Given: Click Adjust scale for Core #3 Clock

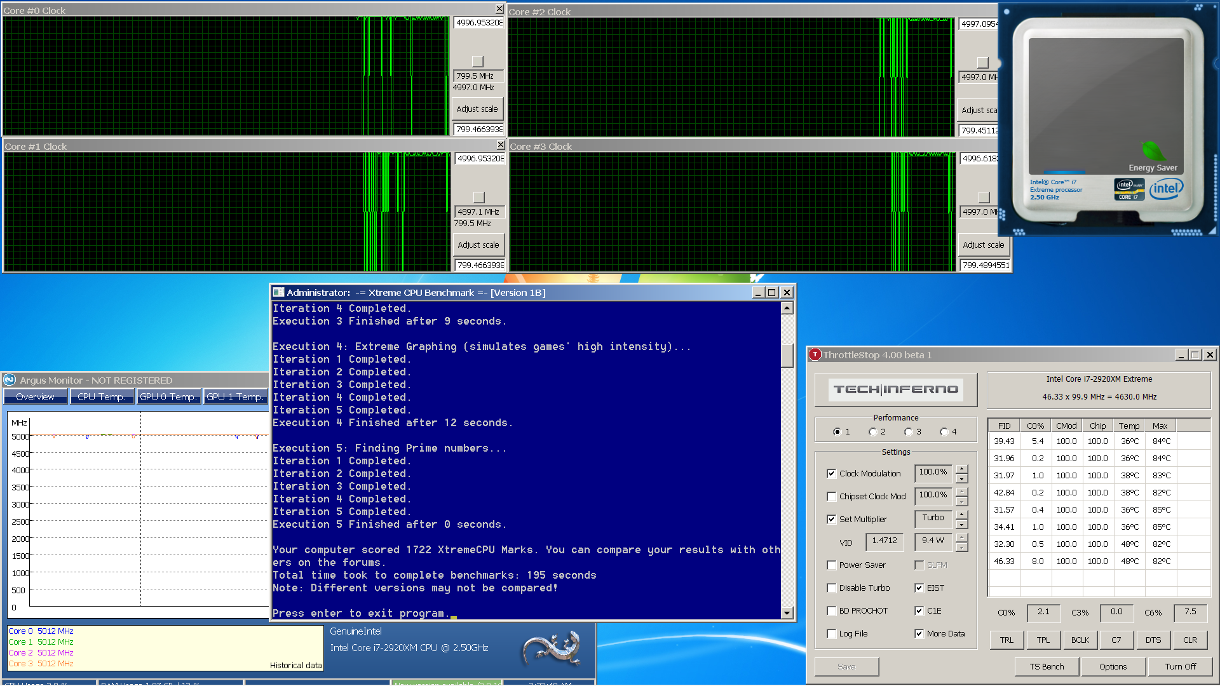Looking at the screenshot, I should click(x=984, y=245).
